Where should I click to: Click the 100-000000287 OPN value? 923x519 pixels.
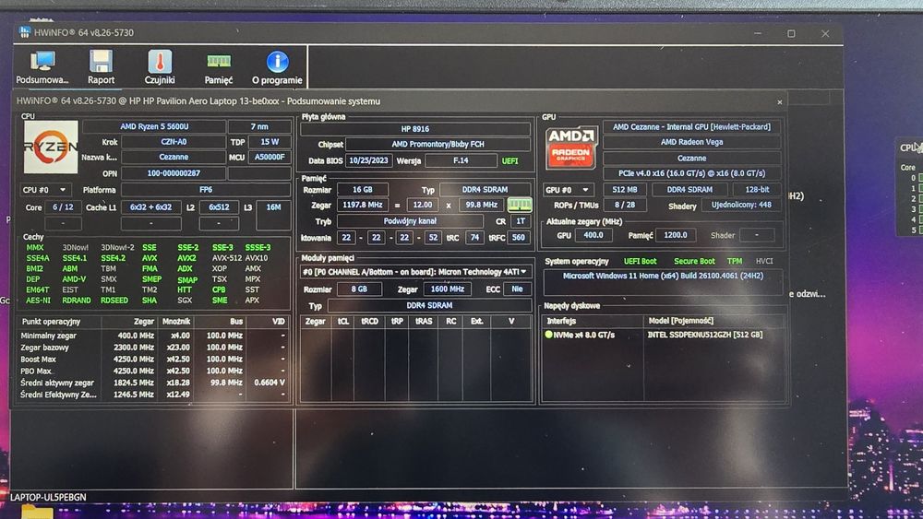[174, 173]
